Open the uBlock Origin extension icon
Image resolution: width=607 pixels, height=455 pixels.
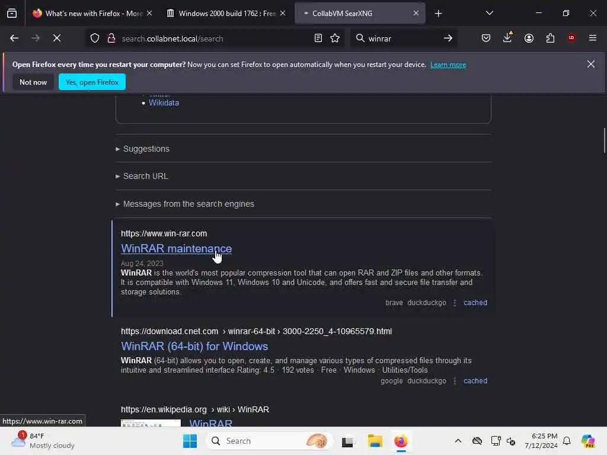[571, 37]
